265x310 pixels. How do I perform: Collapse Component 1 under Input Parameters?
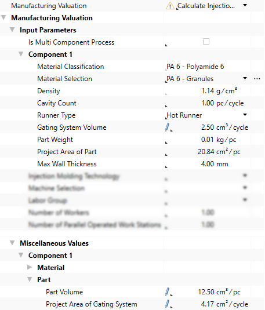21,54
